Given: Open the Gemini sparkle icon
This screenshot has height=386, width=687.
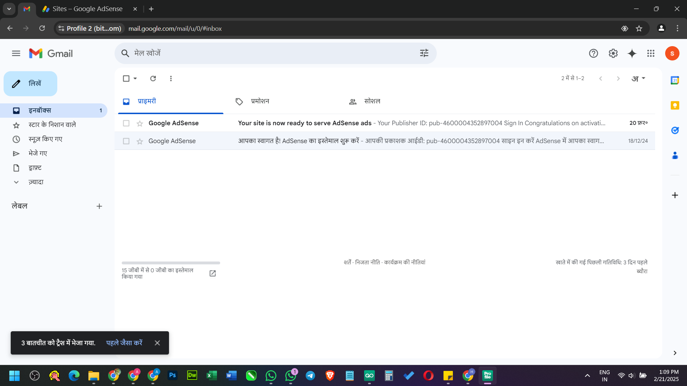Looking at the screenshot, I should [x=632, y=53].
